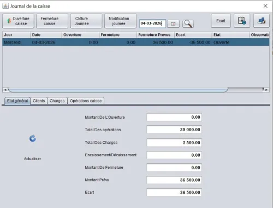Click the horizontal scrollbar thumb
This screenshot has height=208, width=273.
coord(118,90)
